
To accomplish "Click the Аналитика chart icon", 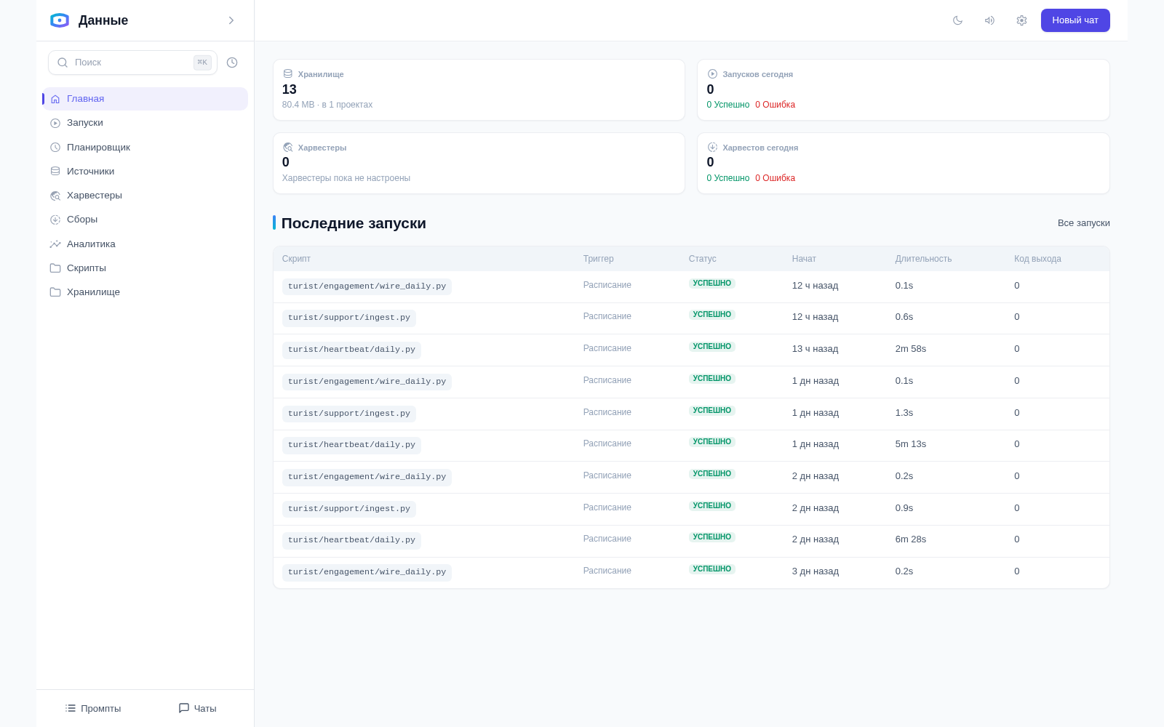I will pyautogui.click(x=55, y=244).
